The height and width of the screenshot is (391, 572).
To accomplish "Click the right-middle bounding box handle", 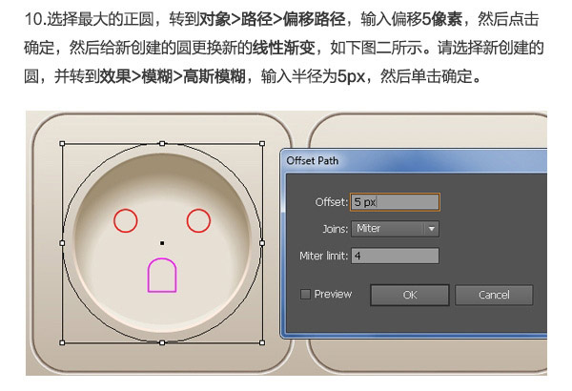I will (262, 243).
